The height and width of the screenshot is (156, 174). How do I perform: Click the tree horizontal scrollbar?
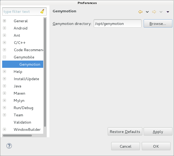coord(17,135)
